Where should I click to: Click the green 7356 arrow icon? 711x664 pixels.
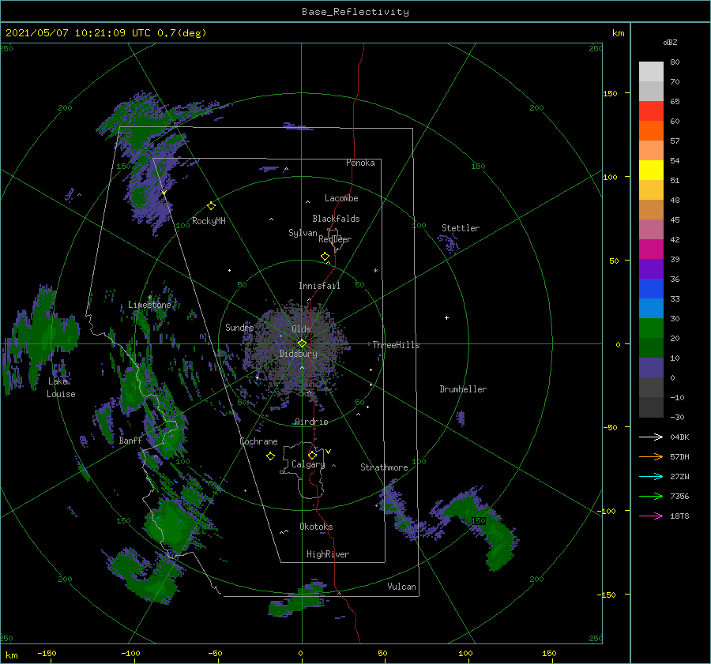pyautogui.click(x=651, y=497)
